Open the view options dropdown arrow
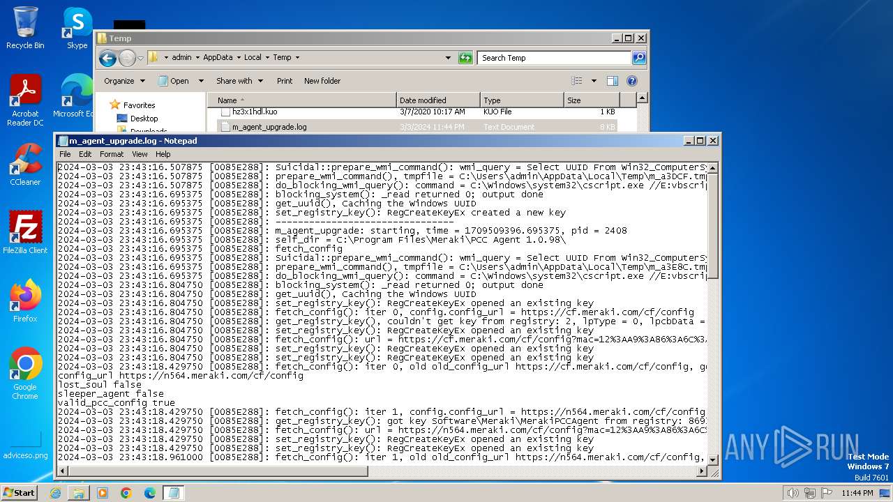 click(x=593, y=81)
